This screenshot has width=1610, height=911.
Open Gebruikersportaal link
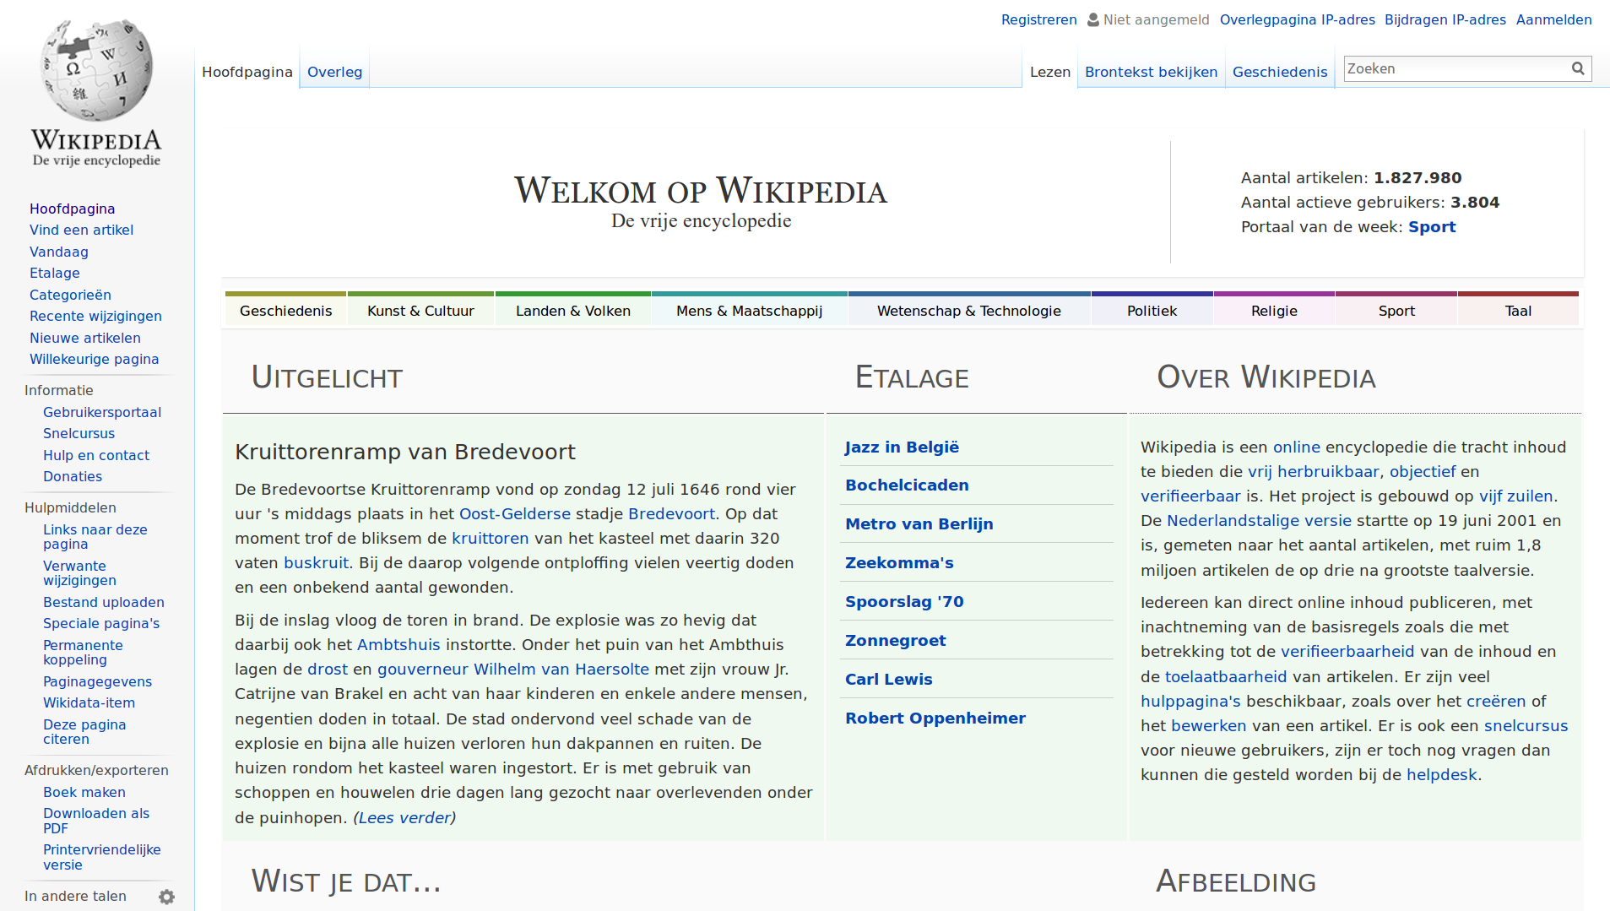coord(101,412)
